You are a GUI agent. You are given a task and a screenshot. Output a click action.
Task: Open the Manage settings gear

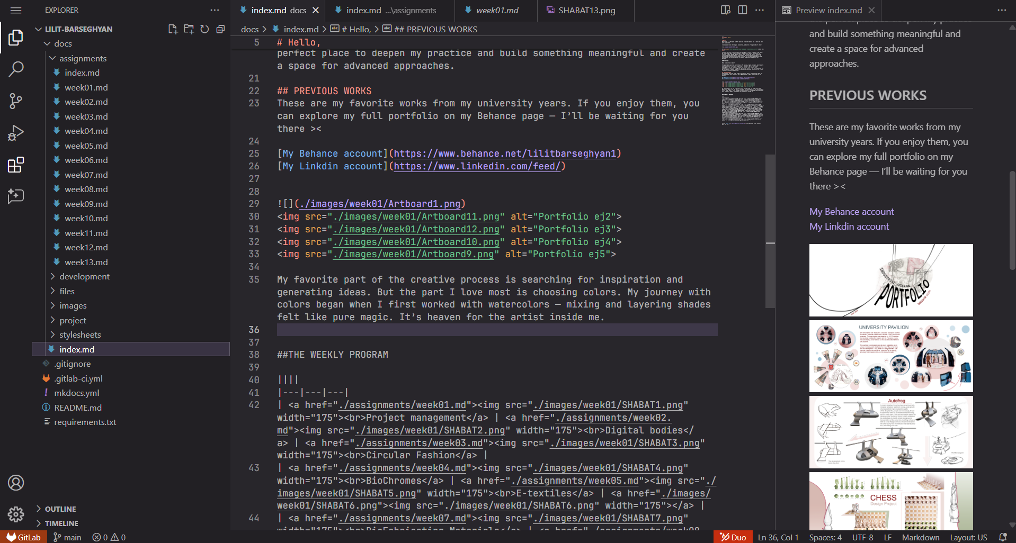(x=16, y=514)
